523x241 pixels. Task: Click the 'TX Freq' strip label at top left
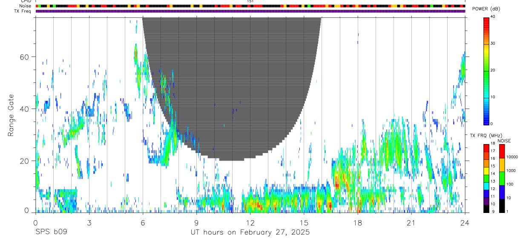click(23, 11)
